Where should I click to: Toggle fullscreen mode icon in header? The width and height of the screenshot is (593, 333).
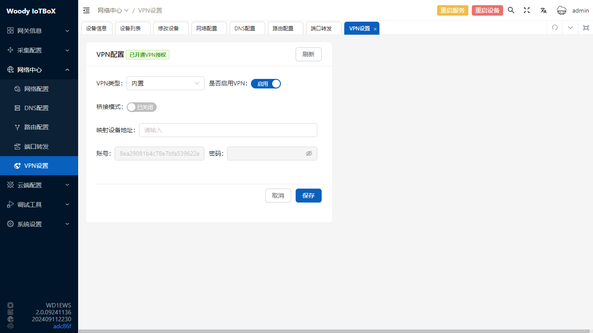pos(527,10)
